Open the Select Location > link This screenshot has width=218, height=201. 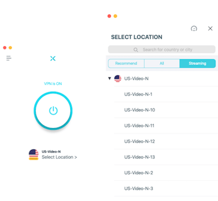[59, 157]
